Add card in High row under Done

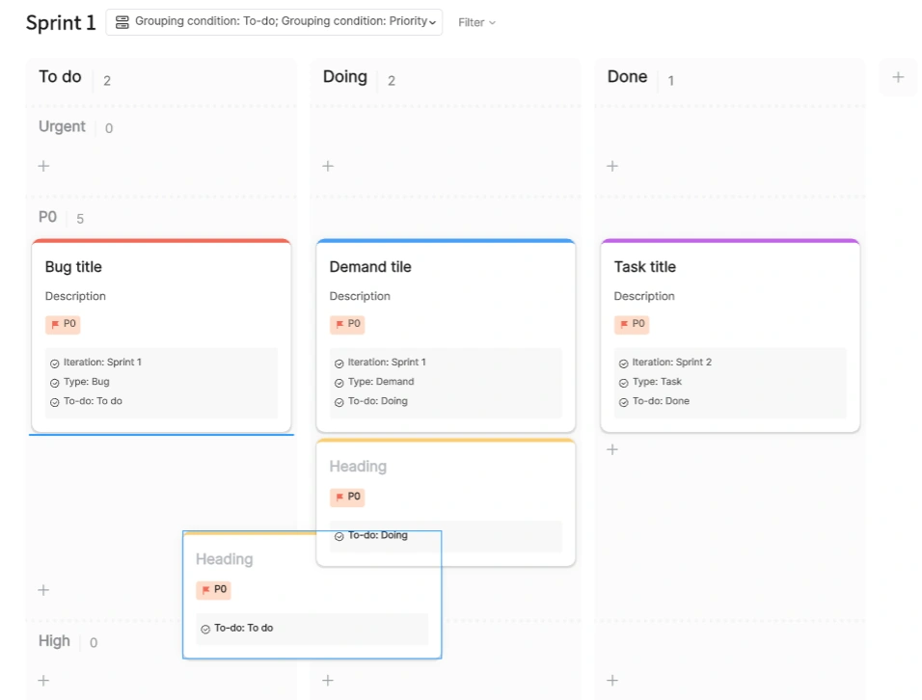612,681
